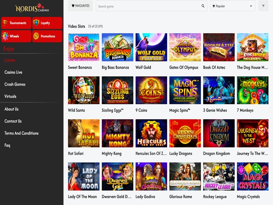This screenshot has height=205, width=273.
Task: Go to Virtuals category
Action: coord(10,96)
